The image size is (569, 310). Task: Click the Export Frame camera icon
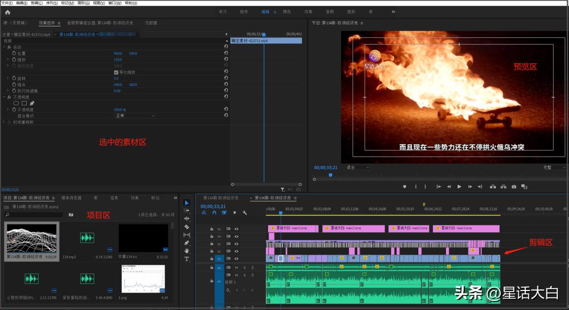[x=514, y=186]
